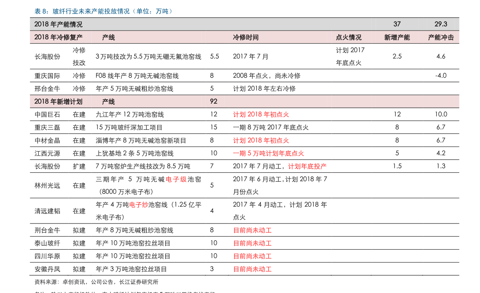This screenshot has width=480, height=293.
Task: Click the red 计划年底投产 text
Action: pos(307,166)
